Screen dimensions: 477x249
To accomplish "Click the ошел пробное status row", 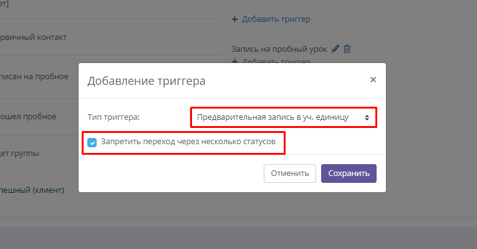I will (28, 117).
